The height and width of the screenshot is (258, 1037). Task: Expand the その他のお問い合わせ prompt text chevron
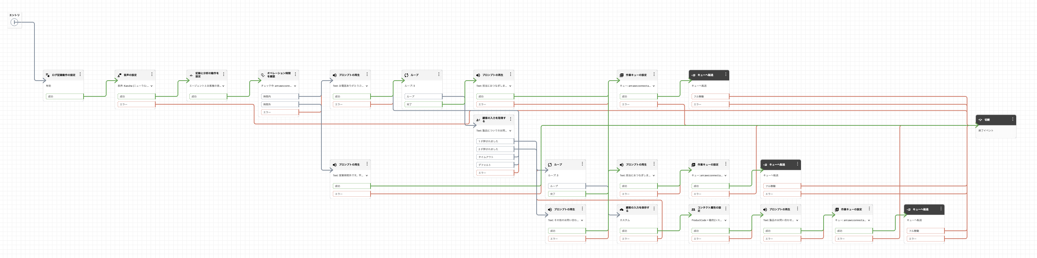(582, 220)
